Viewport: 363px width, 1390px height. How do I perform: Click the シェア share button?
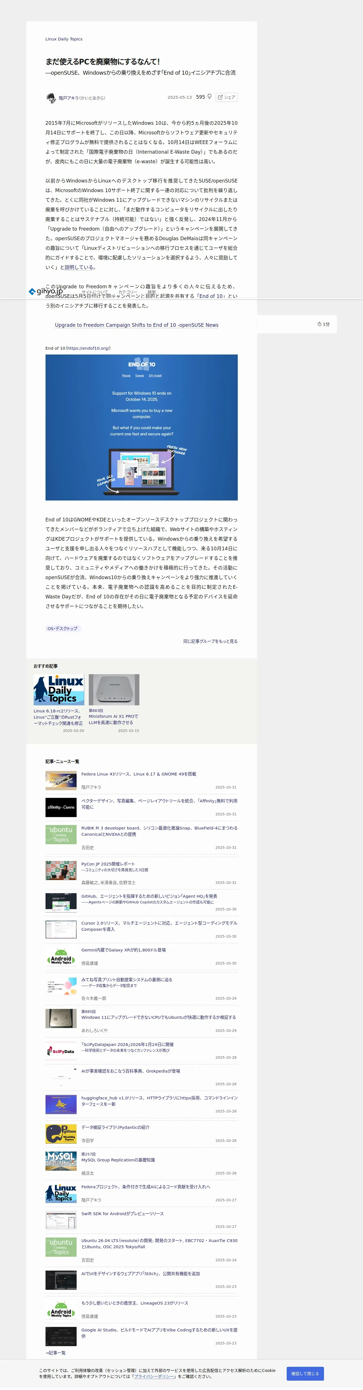(226, 98)
